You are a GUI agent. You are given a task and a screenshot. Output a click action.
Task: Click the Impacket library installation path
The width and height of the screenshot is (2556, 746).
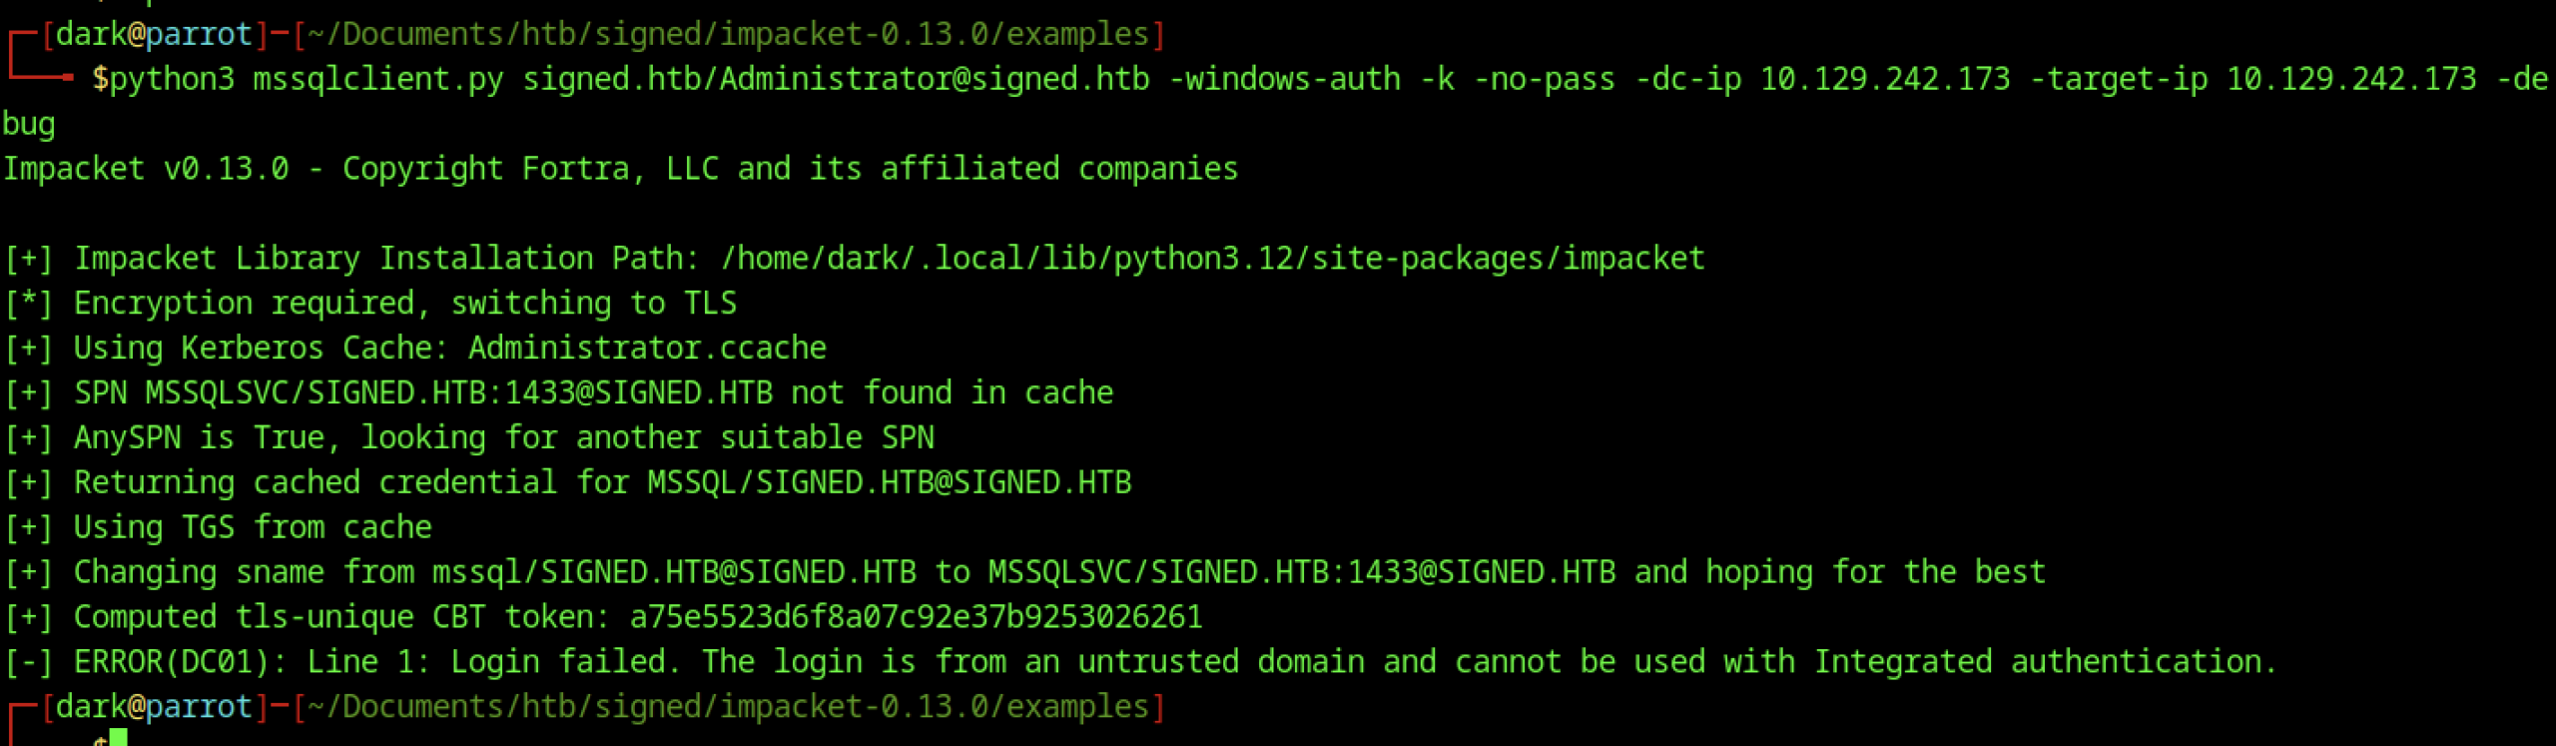tap(1212, 259)
